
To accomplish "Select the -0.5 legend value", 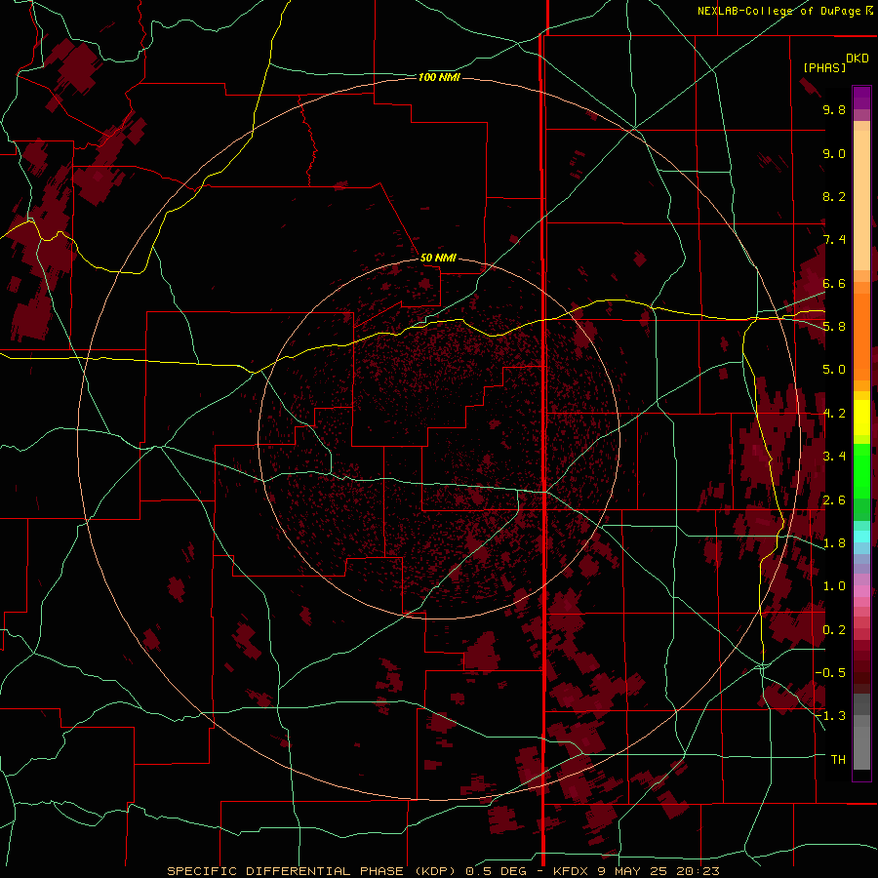I will (830, 673).
